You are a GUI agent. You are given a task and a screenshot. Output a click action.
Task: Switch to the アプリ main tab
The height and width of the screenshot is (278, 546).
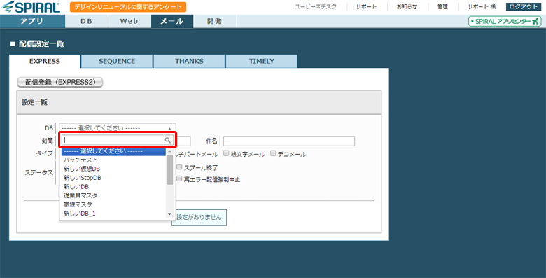point(32,21)
